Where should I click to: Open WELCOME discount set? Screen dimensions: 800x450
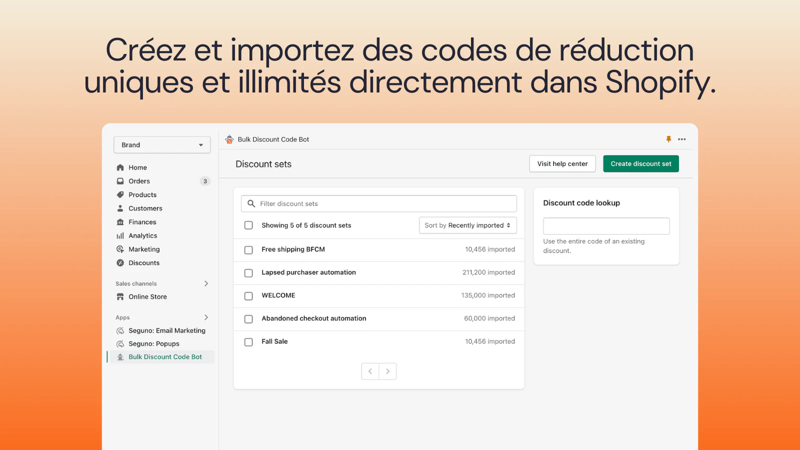[278, 295]
